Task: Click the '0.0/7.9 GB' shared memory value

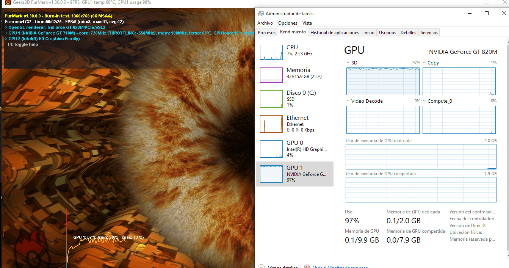Action: 404,240
